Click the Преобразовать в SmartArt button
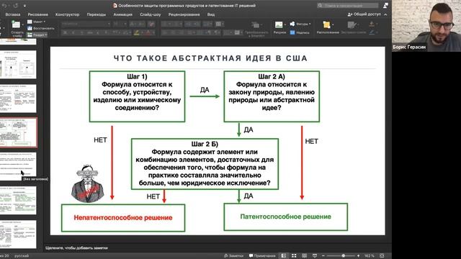 [256, 29]
